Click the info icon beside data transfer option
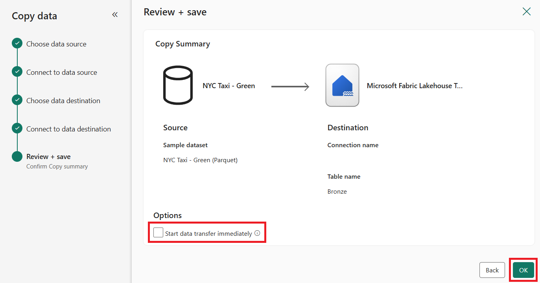540x283 pixels. click(257, 233)
